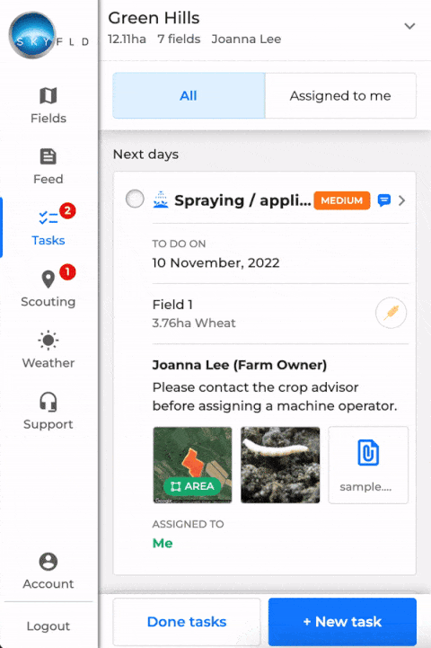Open the Fields map icon
This screenshot has height=648, width=431.
(48, 96)
